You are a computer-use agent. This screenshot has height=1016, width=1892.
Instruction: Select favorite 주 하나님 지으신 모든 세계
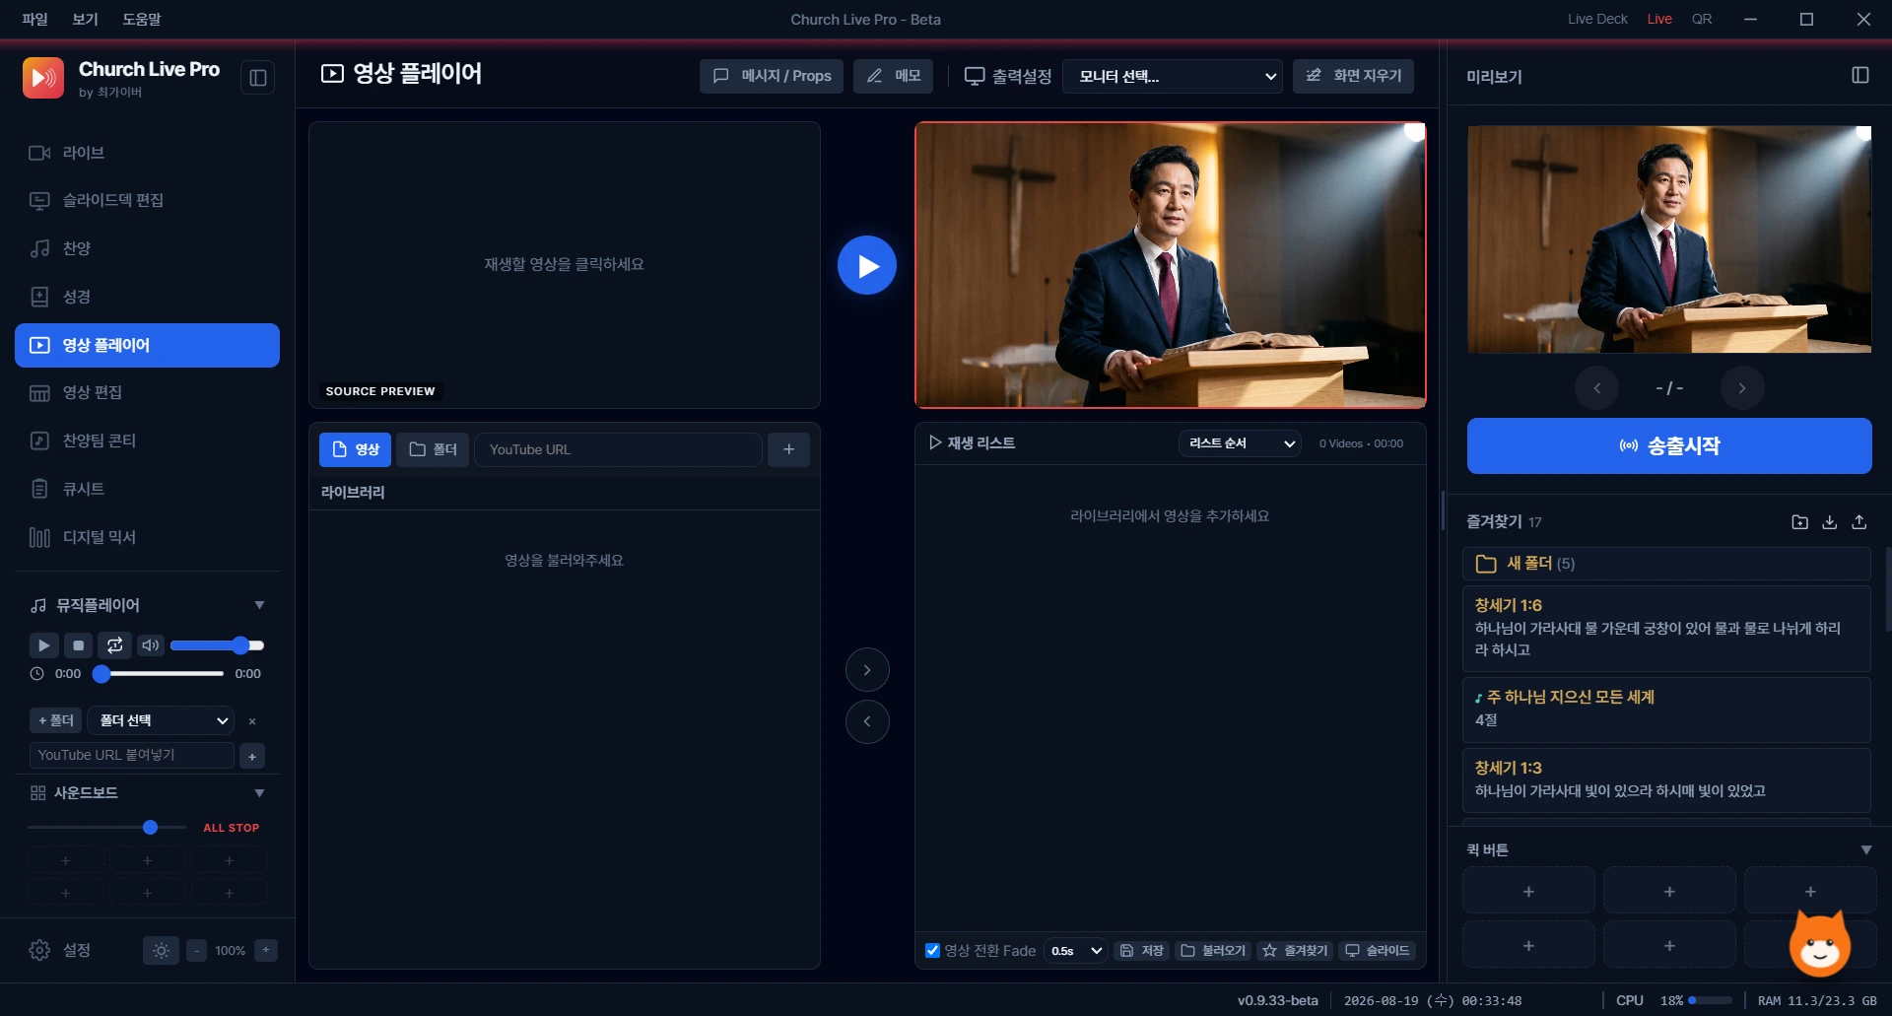click(x=1666, y=710)
